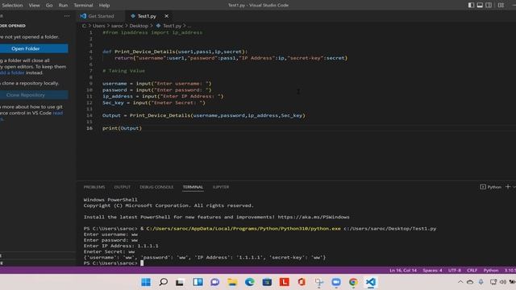
Task: Open the Help menu
Action: click(104, 6)
